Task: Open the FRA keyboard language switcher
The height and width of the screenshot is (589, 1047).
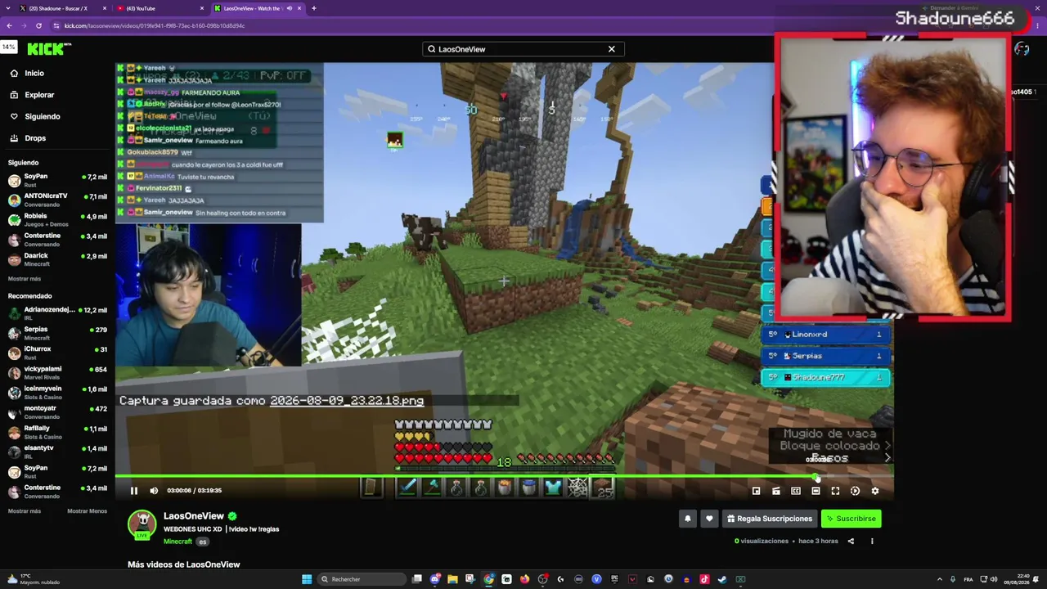Action: click(x=969, y=579)
